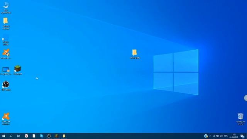Open the taskbar clock and date
247x139 pixels.
click(233, 136)
